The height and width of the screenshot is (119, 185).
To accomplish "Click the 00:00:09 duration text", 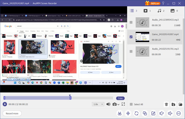I will [x=156, y=54].
